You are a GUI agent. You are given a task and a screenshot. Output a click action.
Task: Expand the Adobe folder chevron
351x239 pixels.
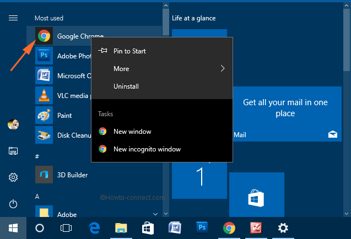coord(155,214)
